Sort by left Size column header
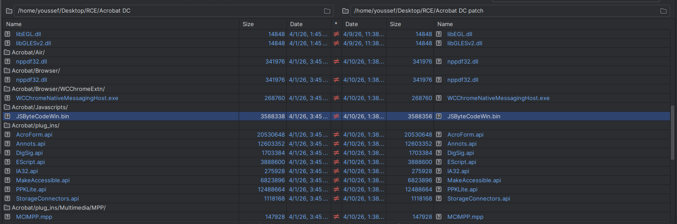The height and width of the screenshot is (224, 677). (263, 24)
